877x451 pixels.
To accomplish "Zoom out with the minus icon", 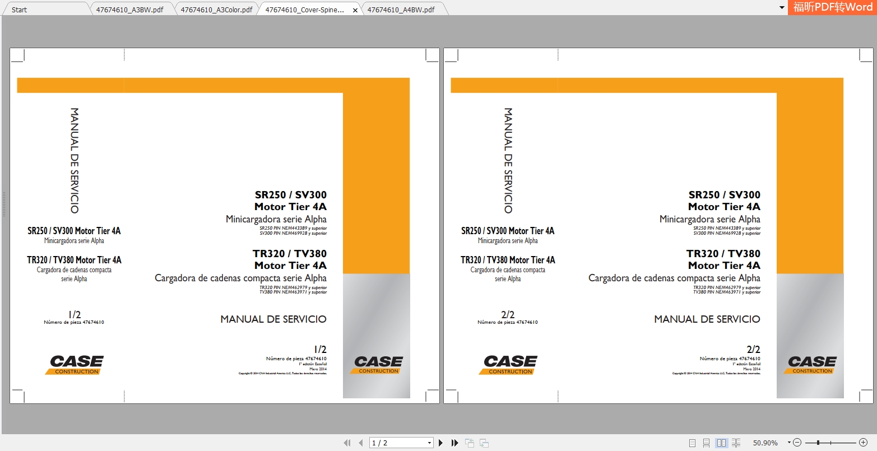I will coord(797,443).
